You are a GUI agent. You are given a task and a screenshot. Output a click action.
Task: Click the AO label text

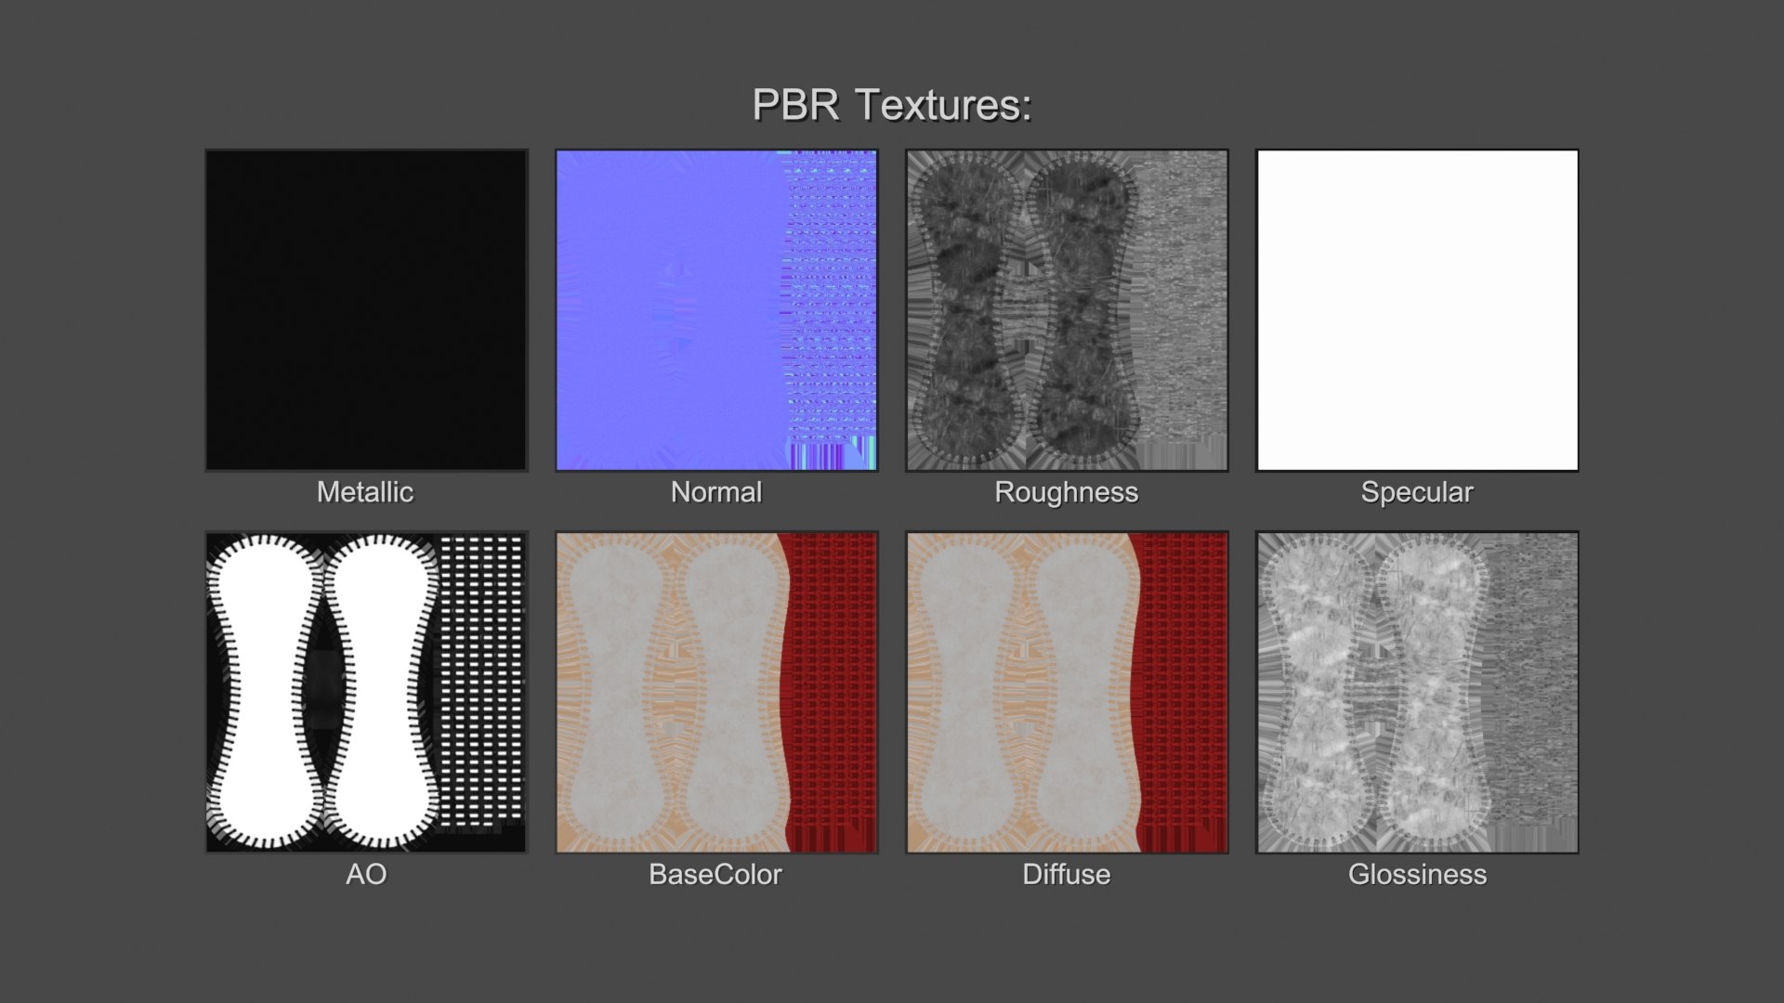pos(366,875)
